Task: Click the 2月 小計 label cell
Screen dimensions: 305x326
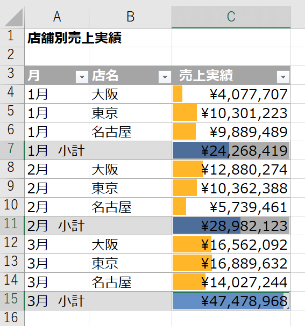Action: point(98,226)
